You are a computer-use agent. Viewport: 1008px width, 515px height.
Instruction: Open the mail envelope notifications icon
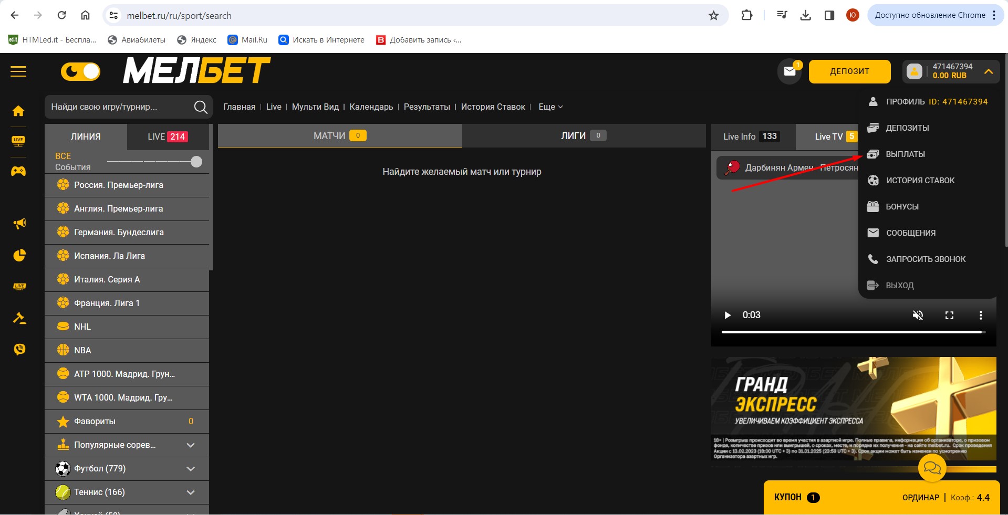coord(789,71)
